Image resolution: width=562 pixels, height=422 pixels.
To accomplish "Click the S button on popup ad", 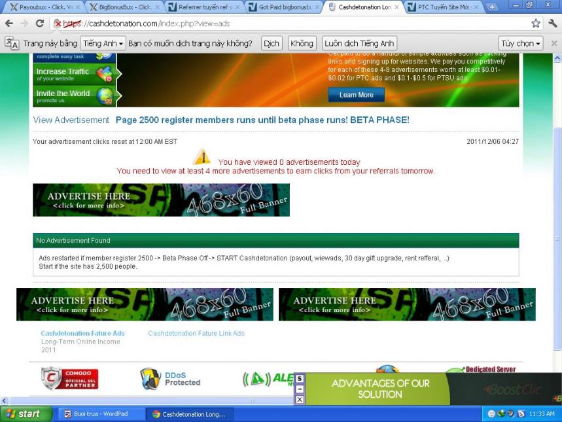I will [300, 379].
